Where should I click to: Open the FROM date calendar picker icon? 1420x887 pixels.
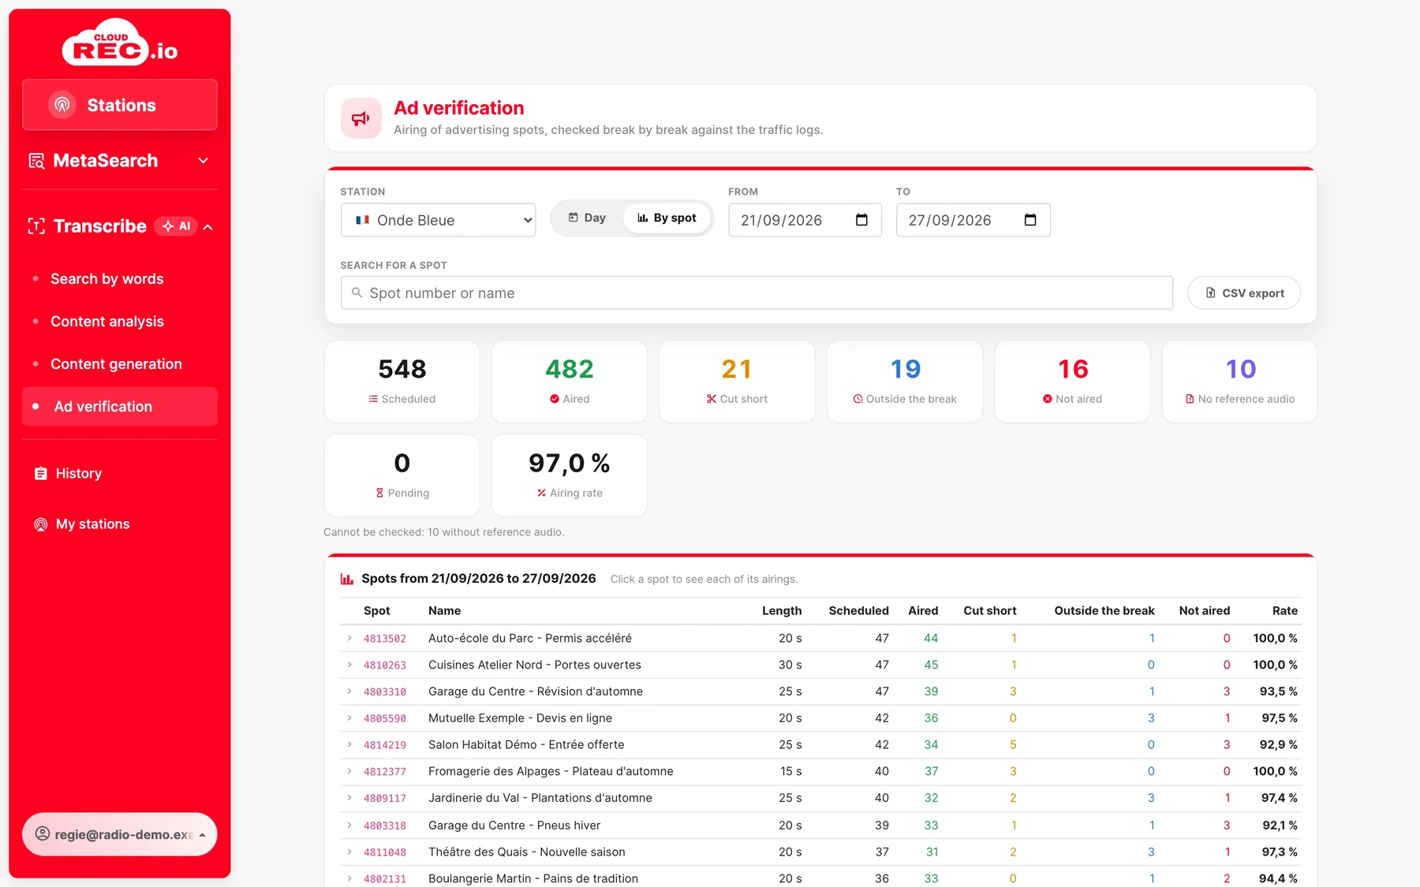[861, 220]
